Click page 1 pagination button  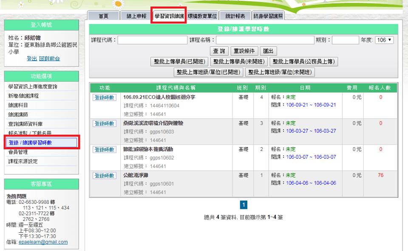pos(244,205)
